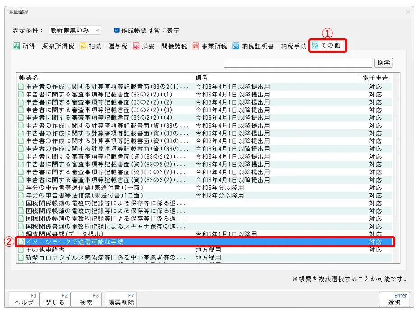Open the 表示条件 dropdown
Screen dimensions: 419x312
[74, 31]
